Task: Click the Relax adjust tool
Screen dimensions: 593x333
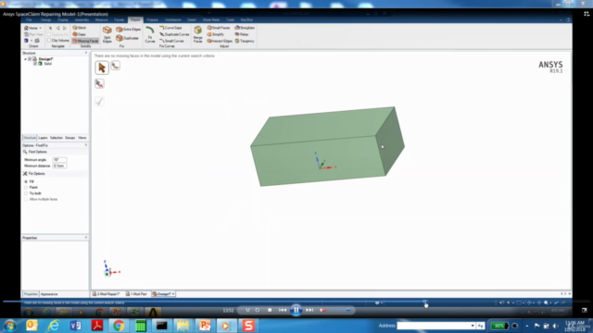Action: 242,34
